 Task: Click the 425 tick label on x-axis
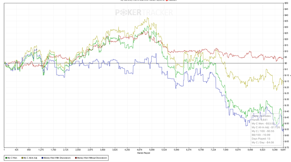(x=17, y=150)
